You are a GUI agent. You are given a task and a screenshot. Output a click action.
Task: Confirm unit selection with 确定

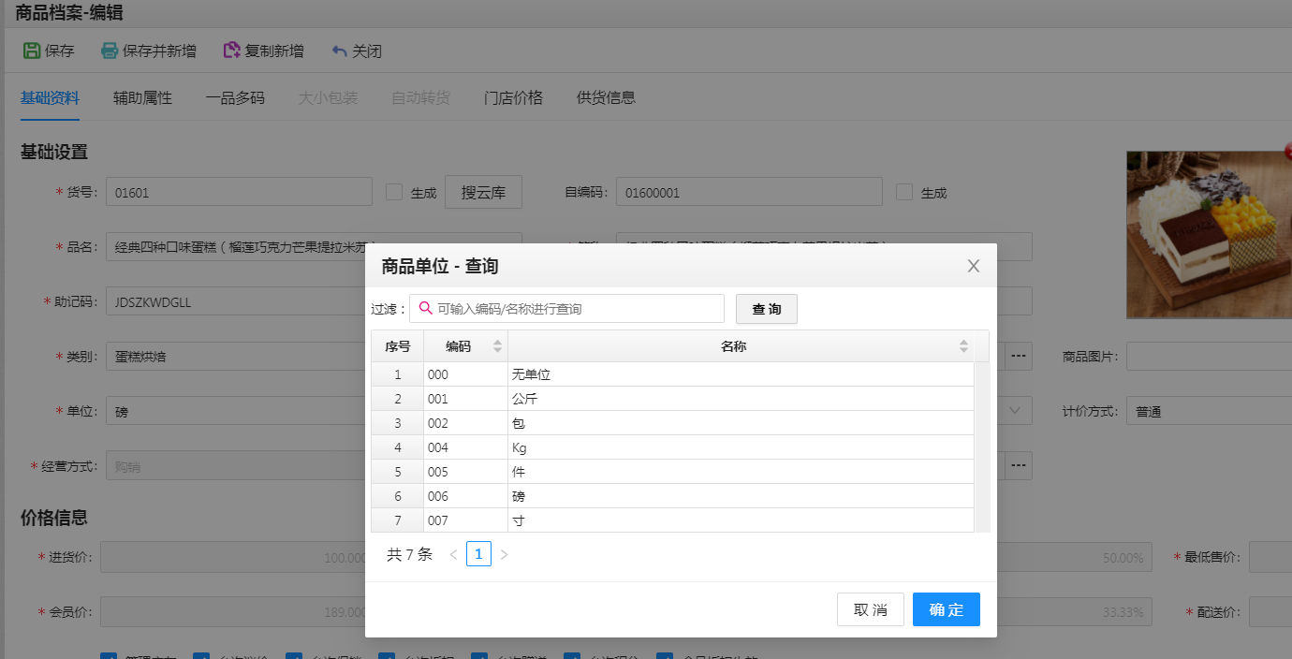point(946,609)
